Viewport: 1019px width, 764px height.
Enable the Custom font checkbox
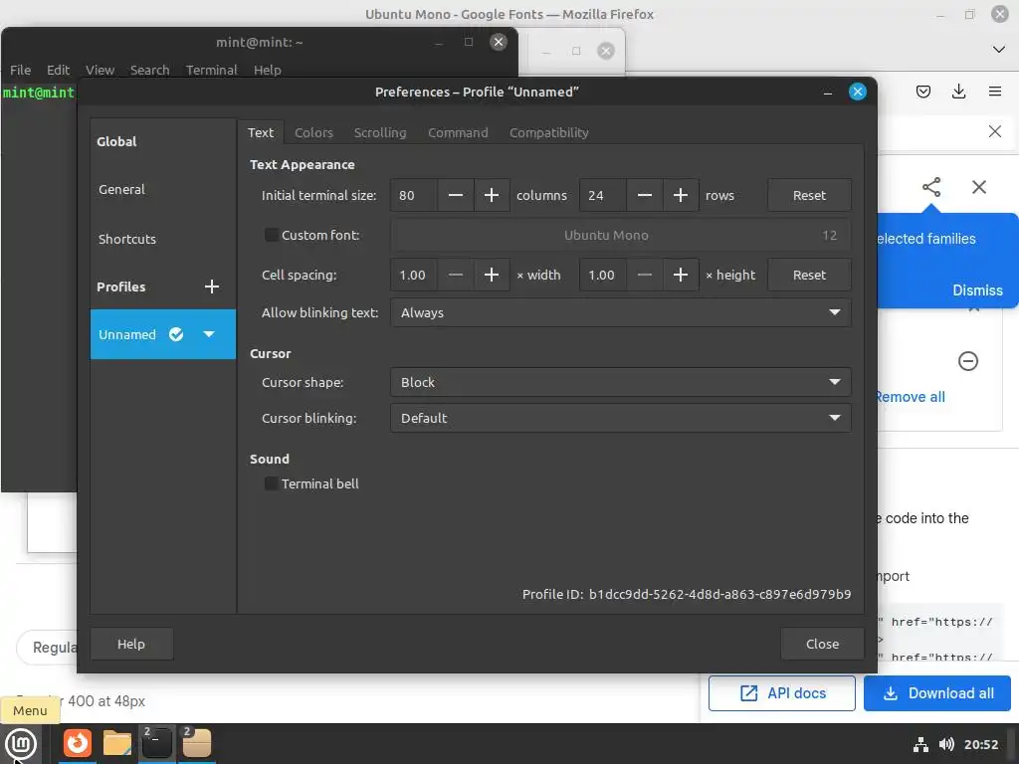[272, 235]
